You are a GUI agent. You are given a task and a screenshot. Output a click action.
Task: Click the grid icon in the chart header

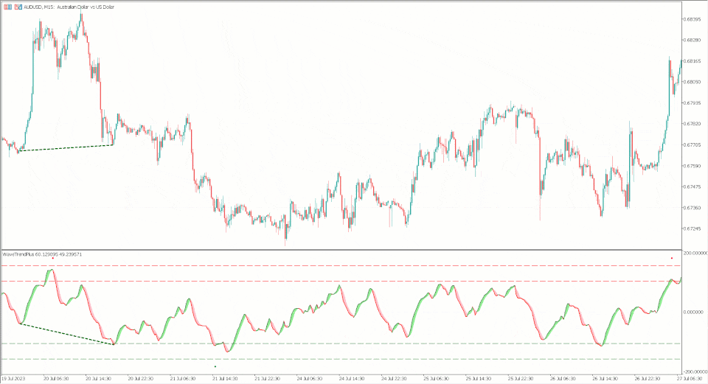point(7,5)
